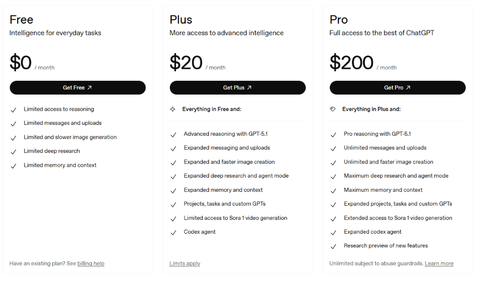Click the checkmark beside Research preview of new features
The width and height of the screenshot is (480, 285).
(x=333, y=246)
